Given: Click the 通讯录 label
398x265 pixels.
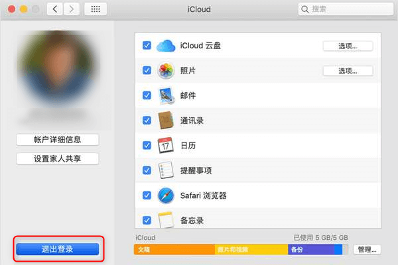Looking at the screenshot, I should (192, 121).
